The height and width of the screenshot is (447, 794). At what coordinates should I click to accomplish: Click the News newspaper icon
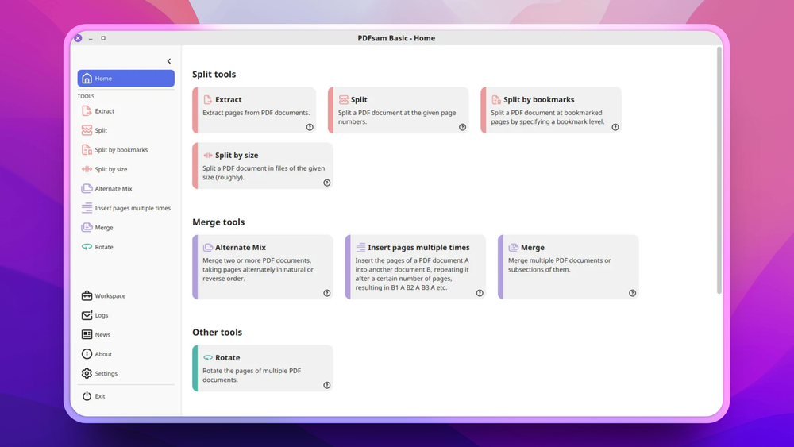pyautogui.click(x=87, y=334)
